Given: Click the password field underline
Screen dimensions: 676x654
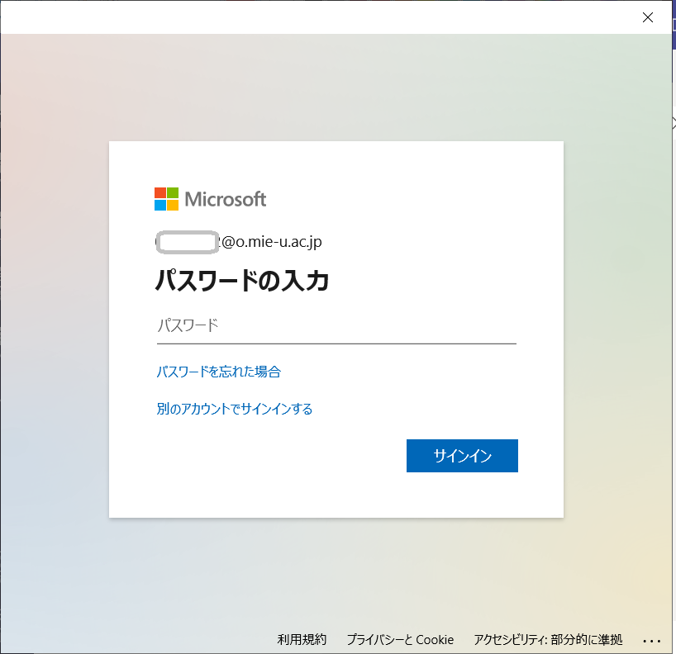Looking at the screenshot, I should [x=337, y=340].
